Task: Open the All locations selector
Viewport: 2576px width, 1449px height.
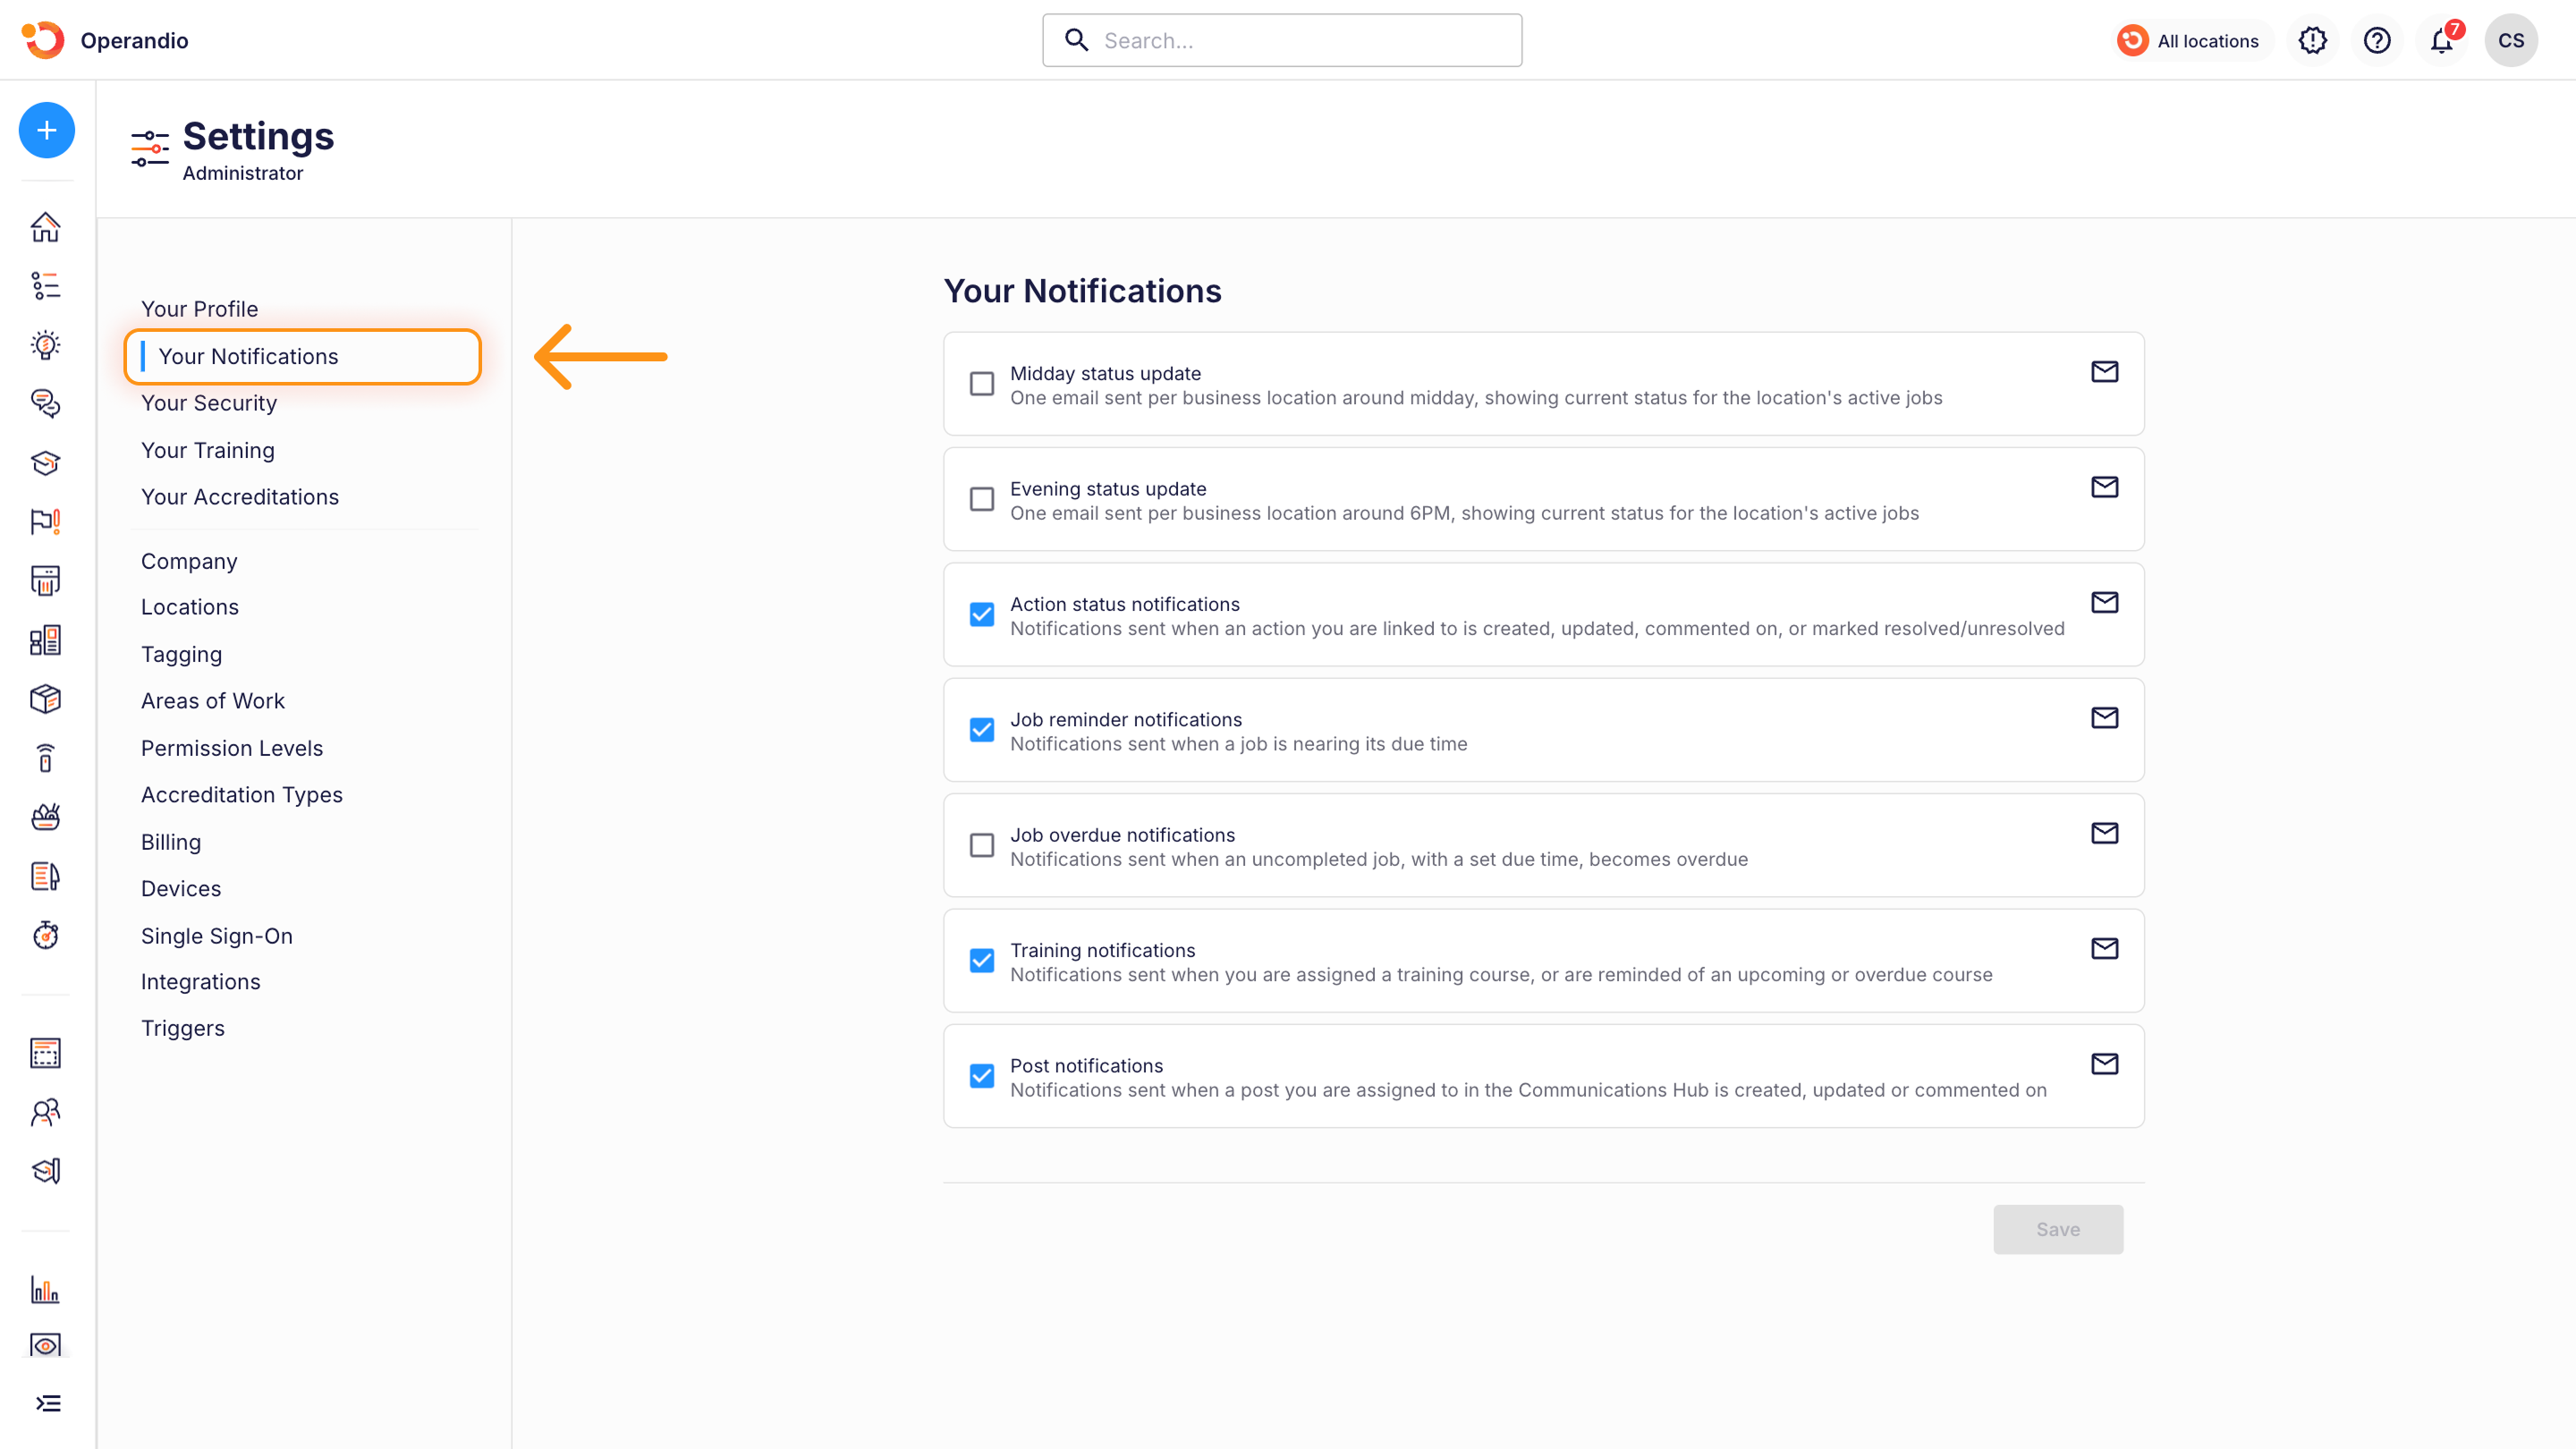Action: click(2191, 41)
